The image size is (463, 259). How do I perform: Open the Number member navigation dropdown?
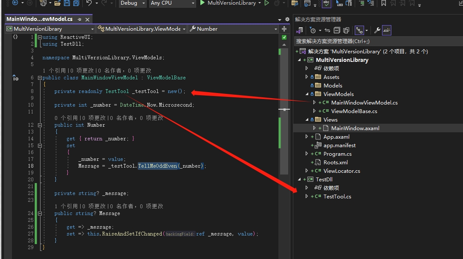tap(233, 29)
